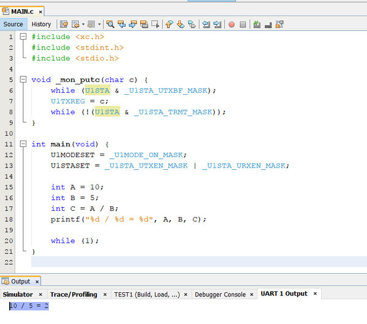Open the Forward history dropdown arrow
The height and width of the screenshot is (324, 367).
click(x=99, y=24)
